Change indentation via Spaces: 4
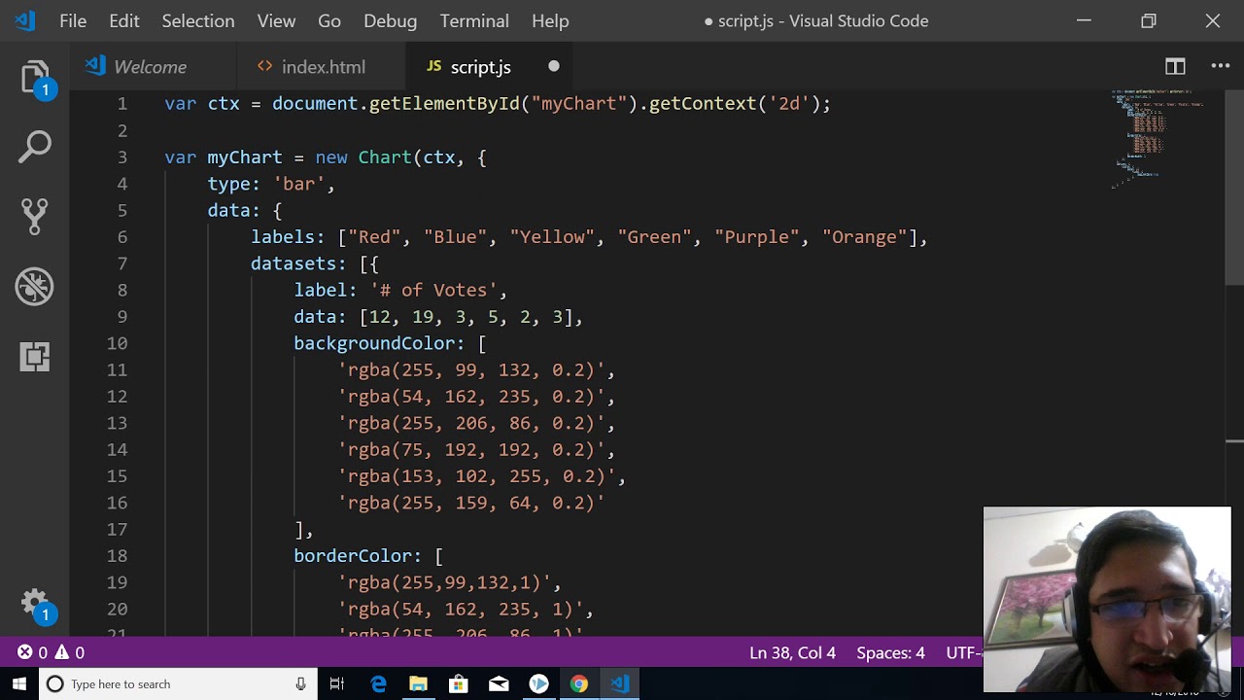1244x700 pixels. click(x=890, y=652)
